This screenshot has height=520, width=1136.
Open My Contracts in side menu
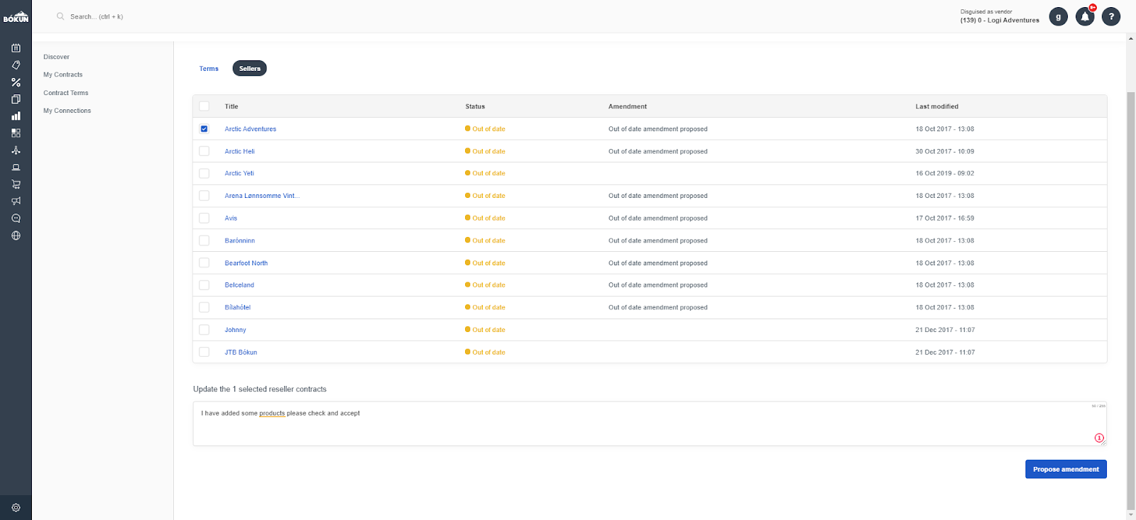(62, 74)
